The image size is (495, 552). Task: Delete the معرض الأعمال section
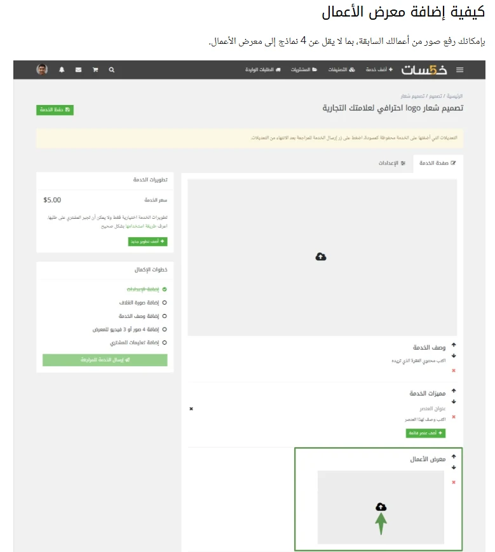pyautogui.click(x=454, y=482)
